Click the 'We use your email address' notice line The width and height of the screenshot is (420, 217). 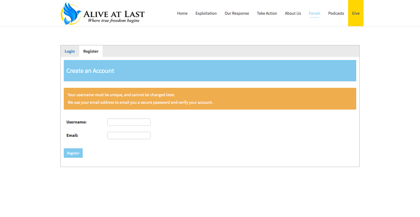(x=140, y=102)
